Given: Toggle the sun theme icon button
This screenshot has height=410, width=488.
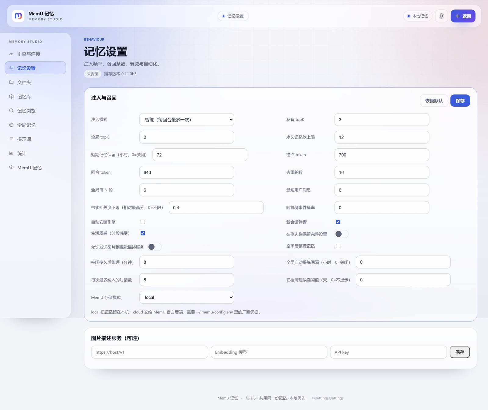Looking at the screenshot, I should point(441,16).
